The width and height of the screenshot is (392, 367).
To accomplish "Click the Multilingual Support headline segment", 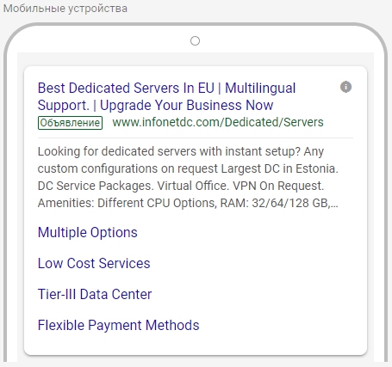I will tap(260, 88).
